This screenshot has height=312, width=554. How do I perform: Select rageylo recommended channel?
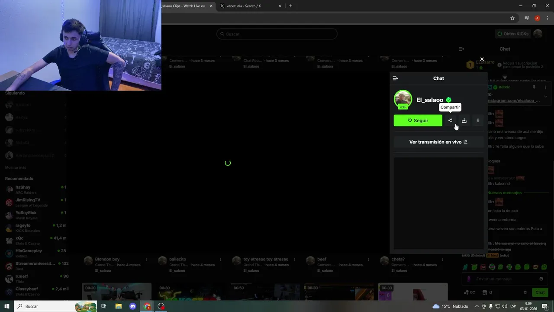[36, 228]
